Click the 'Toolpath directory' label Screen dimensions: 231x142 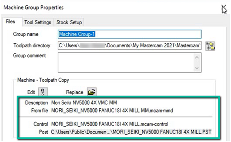[x=32, y=45]
